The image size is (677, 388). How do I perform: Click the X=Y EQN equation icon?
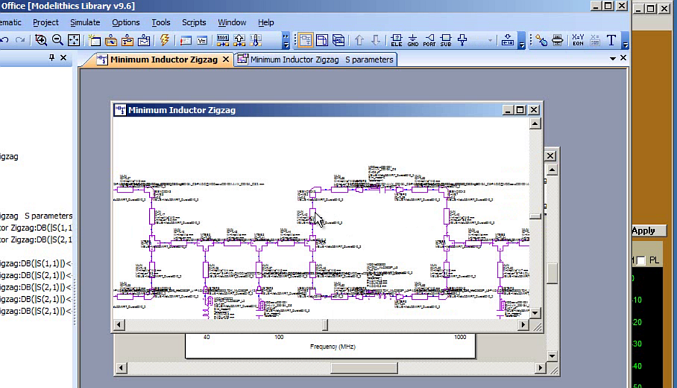pyautogui.click(x=578, y=40)
